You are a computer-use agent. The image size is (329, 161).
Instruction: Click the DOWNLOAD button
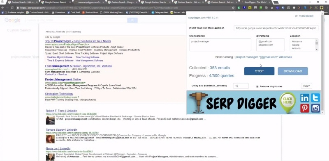[293, 71]
